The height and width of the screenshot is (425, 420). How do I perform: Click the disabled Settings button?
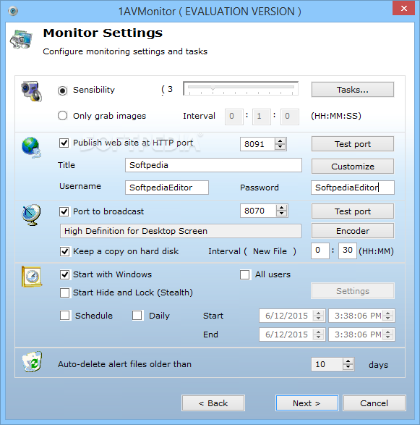(353, 291)
